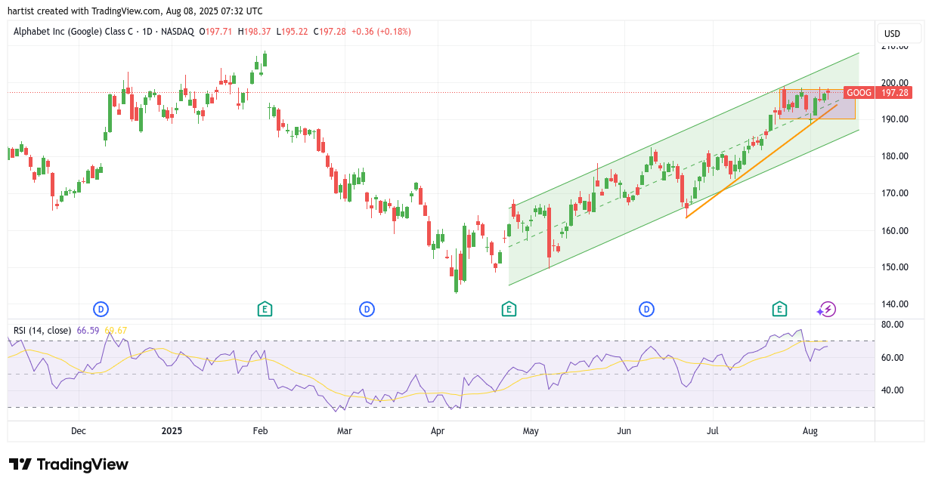The image size is (932, 487).
Task: Click the dividend marker in March
Action: tap(367, 309)
